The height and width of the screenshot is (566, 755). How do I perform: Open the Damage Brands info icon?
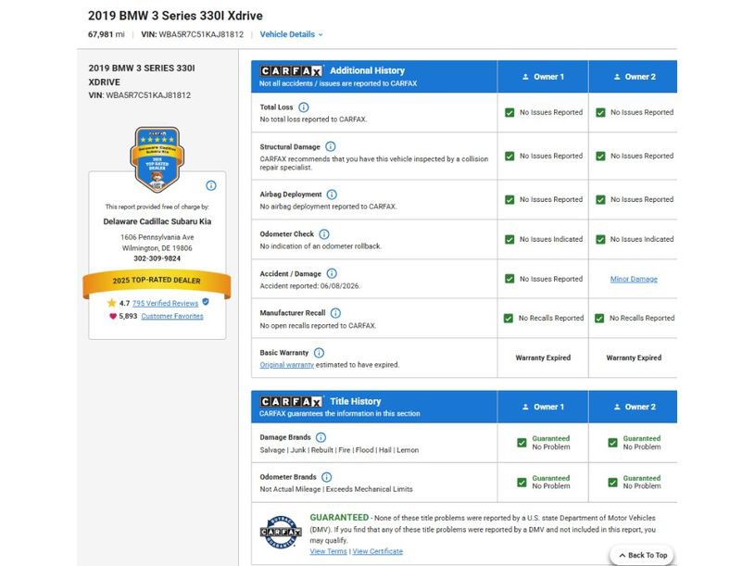321,437
